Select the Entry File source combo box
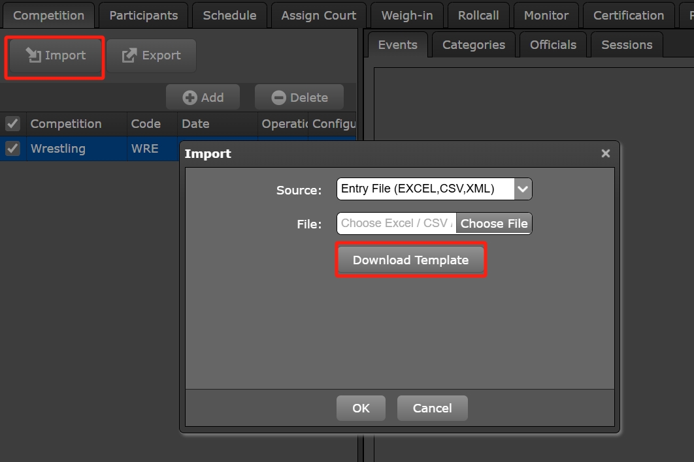 pyautogui.click(x=425, y=189)
